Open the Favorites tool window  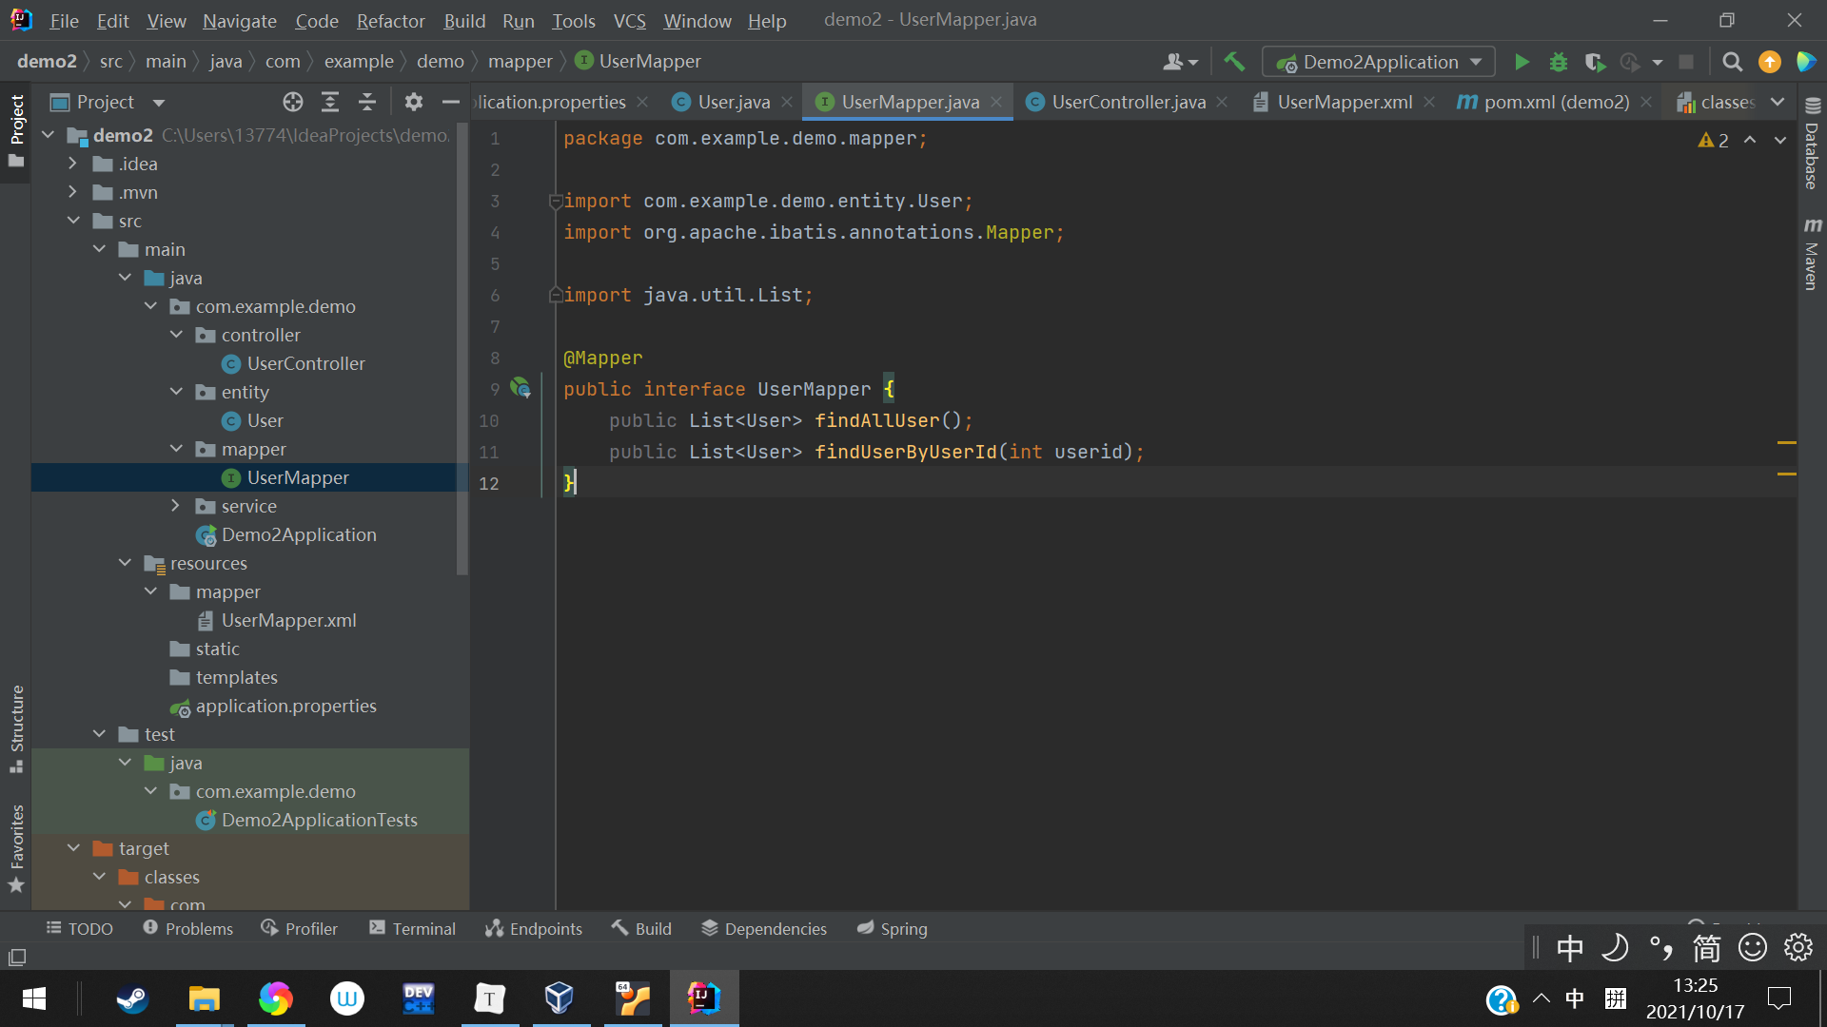[16, 848]
